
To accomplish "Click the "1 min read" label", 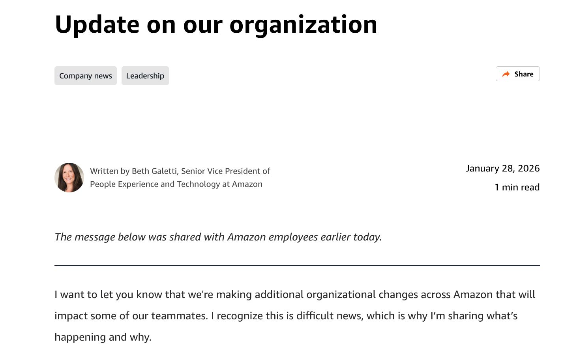I will 517,187.
